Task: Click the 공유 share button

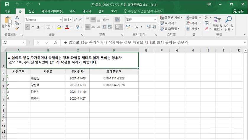Action: click(238, 11)
